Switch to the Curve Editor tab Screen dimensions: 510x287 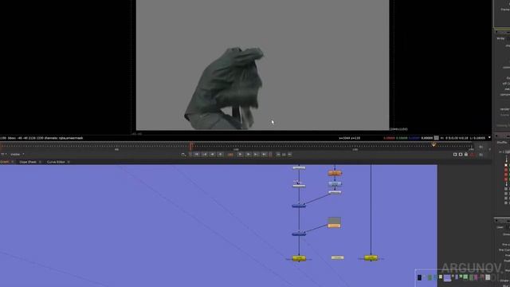click(x=56, y=162)
